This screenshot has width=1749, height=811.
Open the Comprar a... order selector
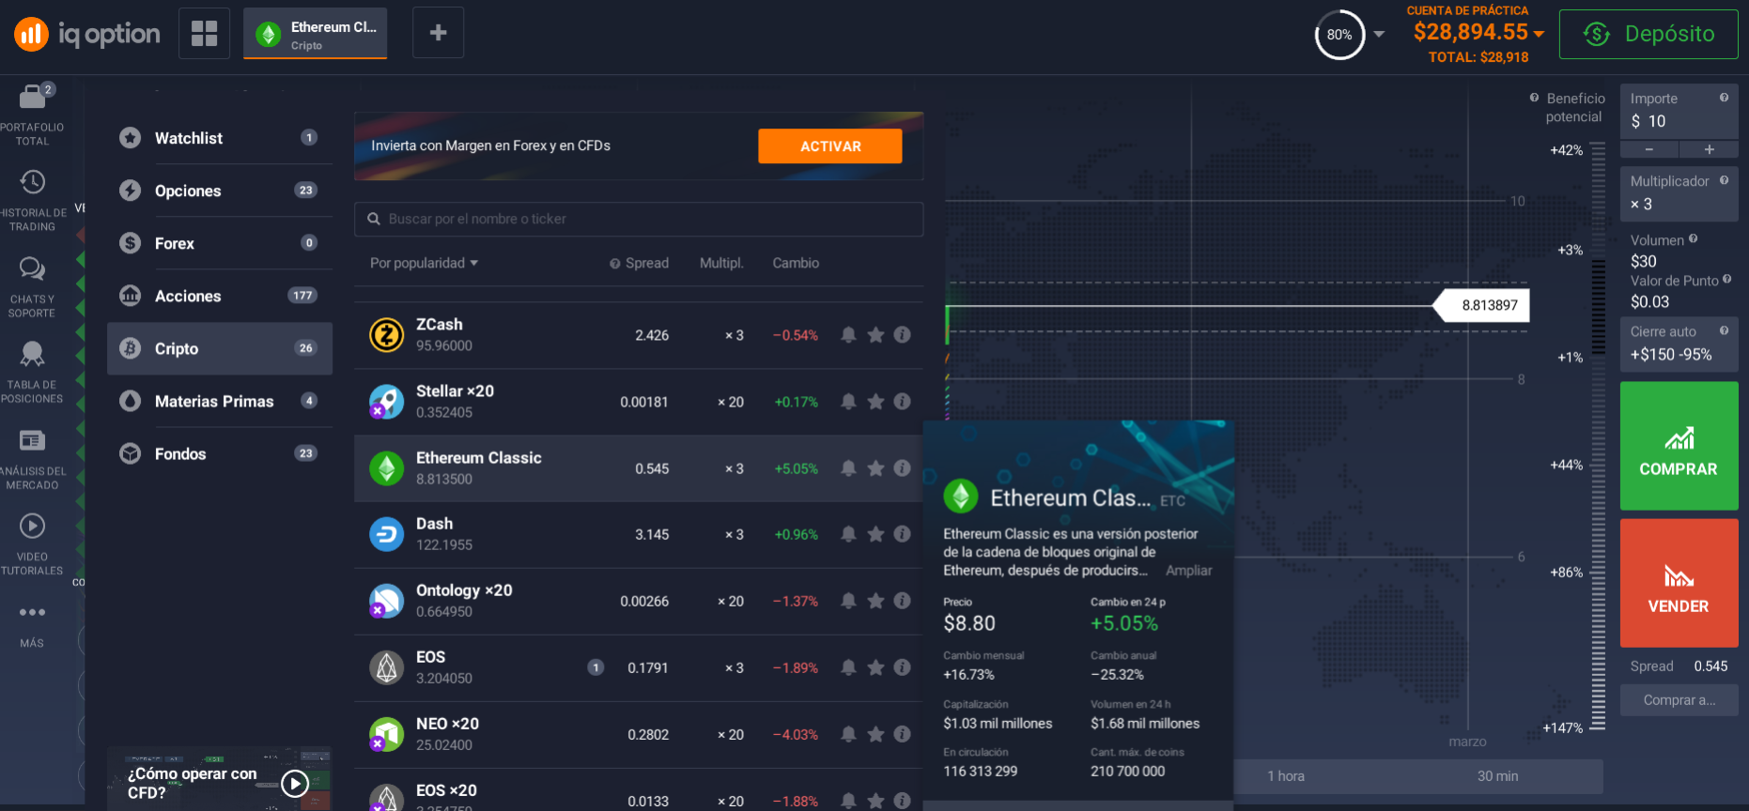[x=1679, y=700]
